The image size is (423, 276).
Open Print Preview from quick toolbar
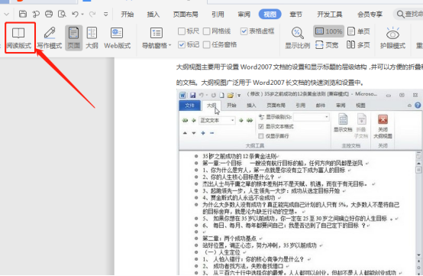62,14
